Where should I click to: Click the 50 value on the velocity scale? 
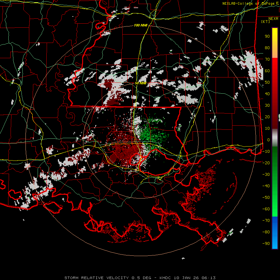(267, 82)
